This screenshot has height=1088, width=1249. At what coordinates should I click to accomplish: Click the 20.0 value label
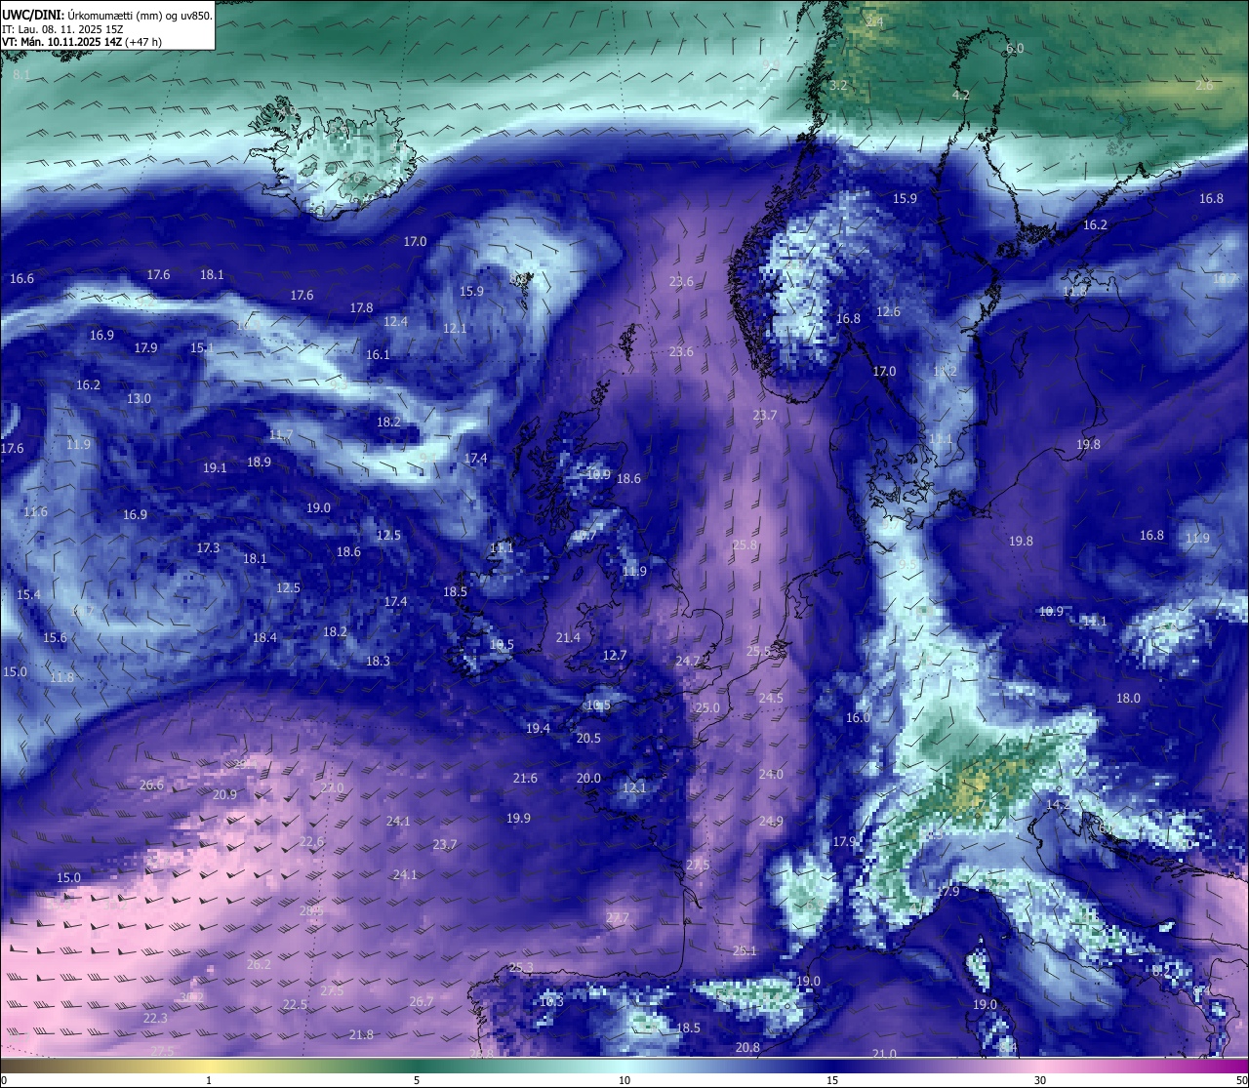[588, 778]
